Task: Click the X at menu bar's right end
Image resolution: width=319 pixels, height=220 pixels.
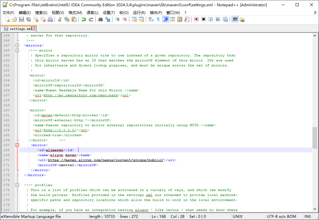Action: (315, 12)
